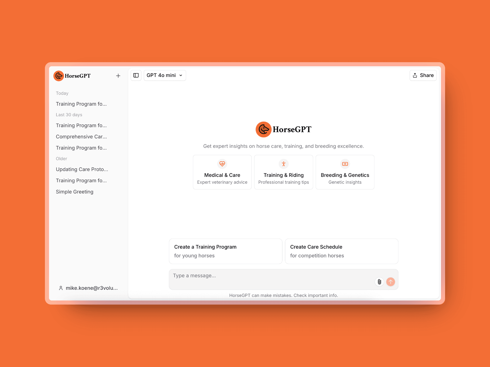Image resolution: width=490 pixels, height=367 pixels.
Task: Click the Share upload icon
Action: pos(415,75)
